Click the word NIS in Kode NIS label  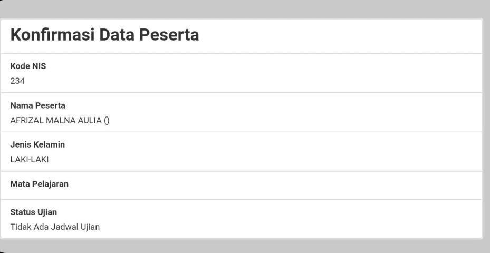pyautogui.click(x=39, y=67)
